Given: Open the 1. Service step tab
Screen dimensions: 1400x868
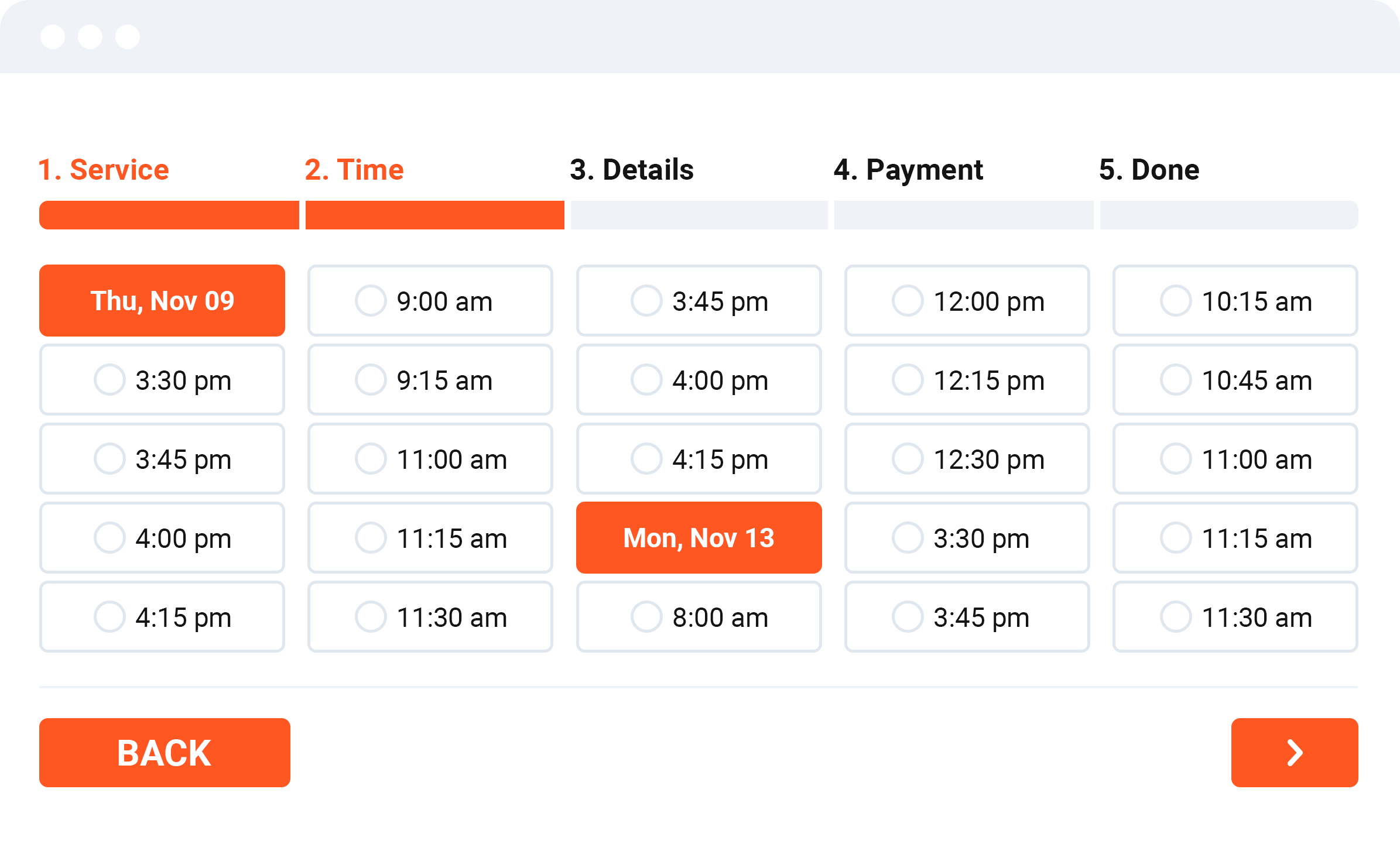Looking at the screenshot, I should pos(104,170).
